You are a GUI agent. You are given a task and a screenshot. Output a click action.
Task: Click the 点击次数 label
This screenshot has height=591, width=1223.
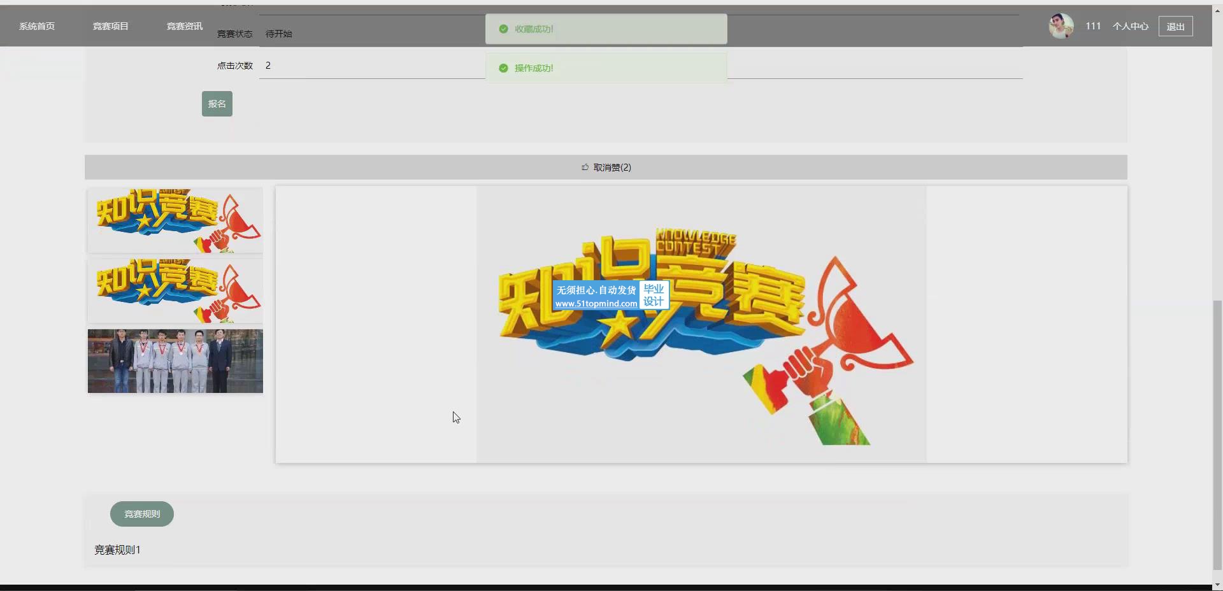pyautogui.click(x=235, y=66)
